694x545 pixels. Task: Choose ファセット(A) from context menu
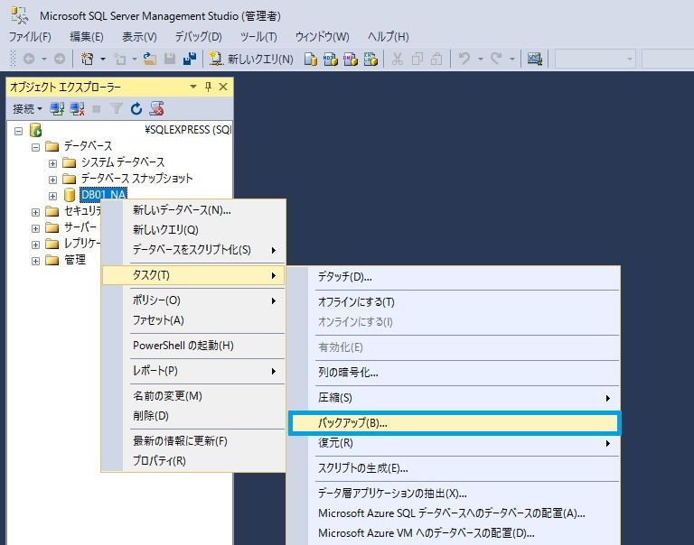pyautogui.click(x=194, y=320)
